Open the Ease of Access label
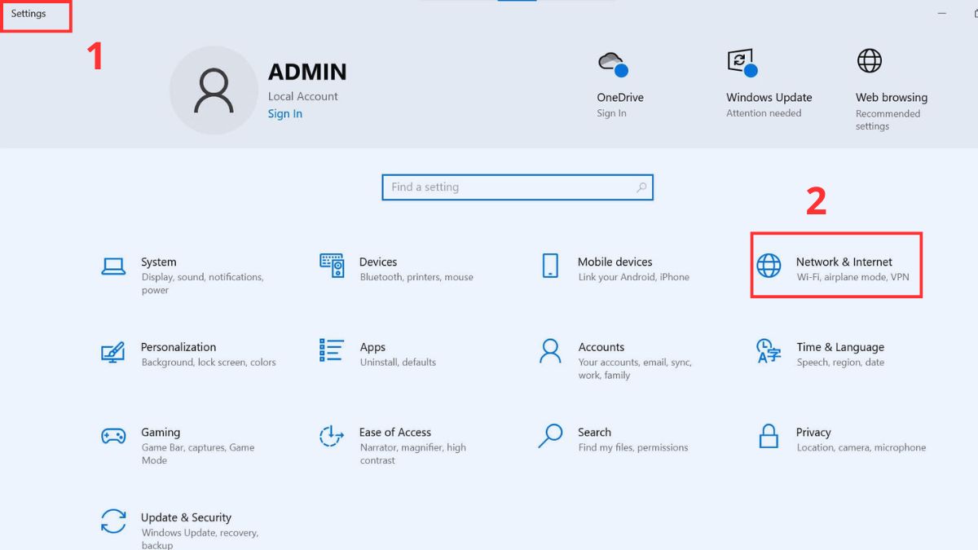Image resolution: width=978 pixels, height=550 pixels. (x=395, y=432)
